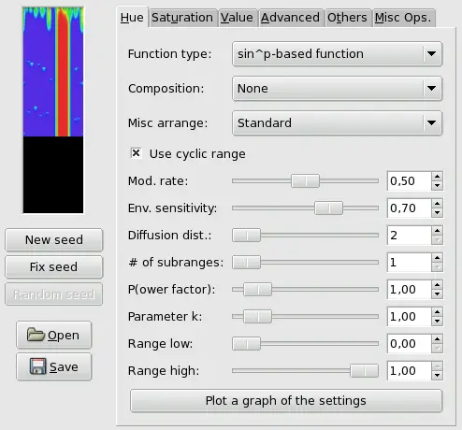Image resolution: width=462 pixels, height=430 pixels.
Task: Open the Value tab
Action: 238,18
